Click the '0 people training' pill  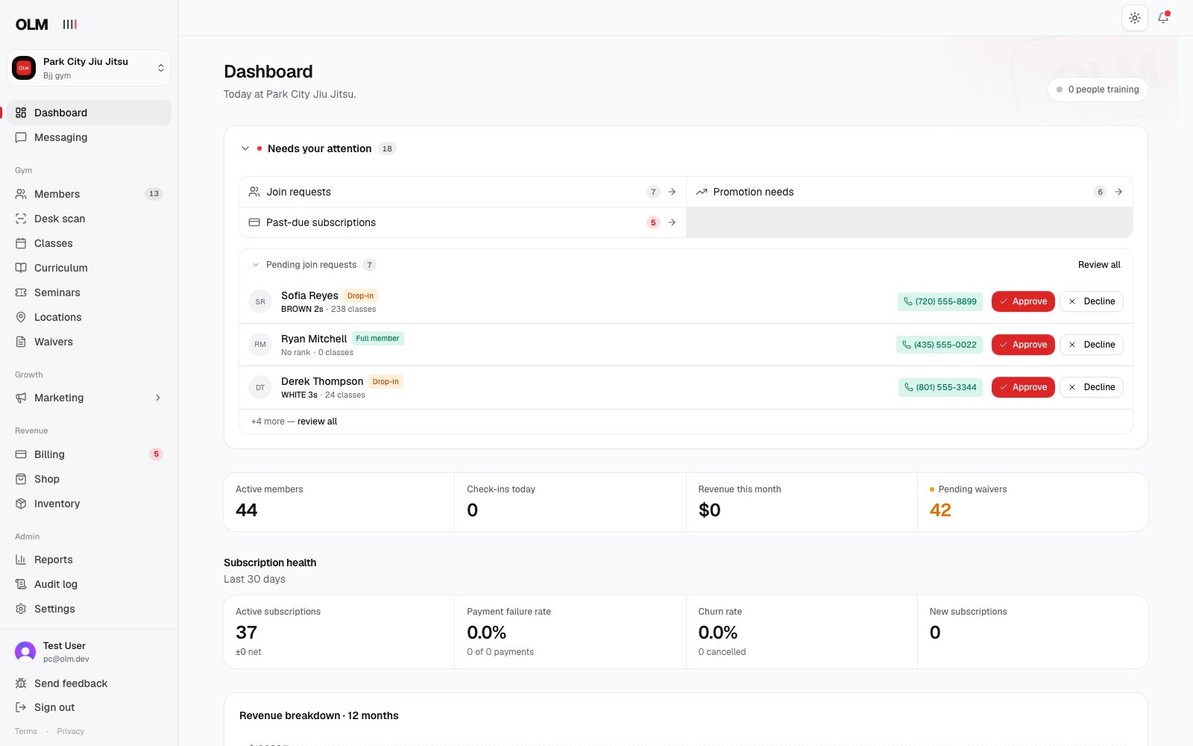[x=1098, y=90]
